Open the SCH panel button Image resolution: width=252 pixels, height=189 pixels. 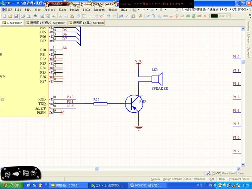(x=211, y=179)
